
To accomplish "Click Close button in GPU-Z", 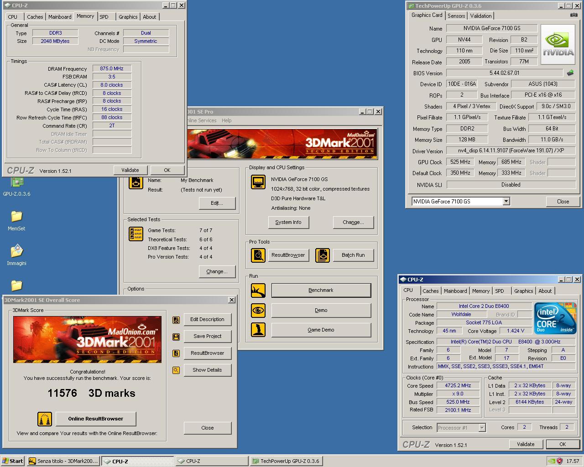I will click(563, 202).
